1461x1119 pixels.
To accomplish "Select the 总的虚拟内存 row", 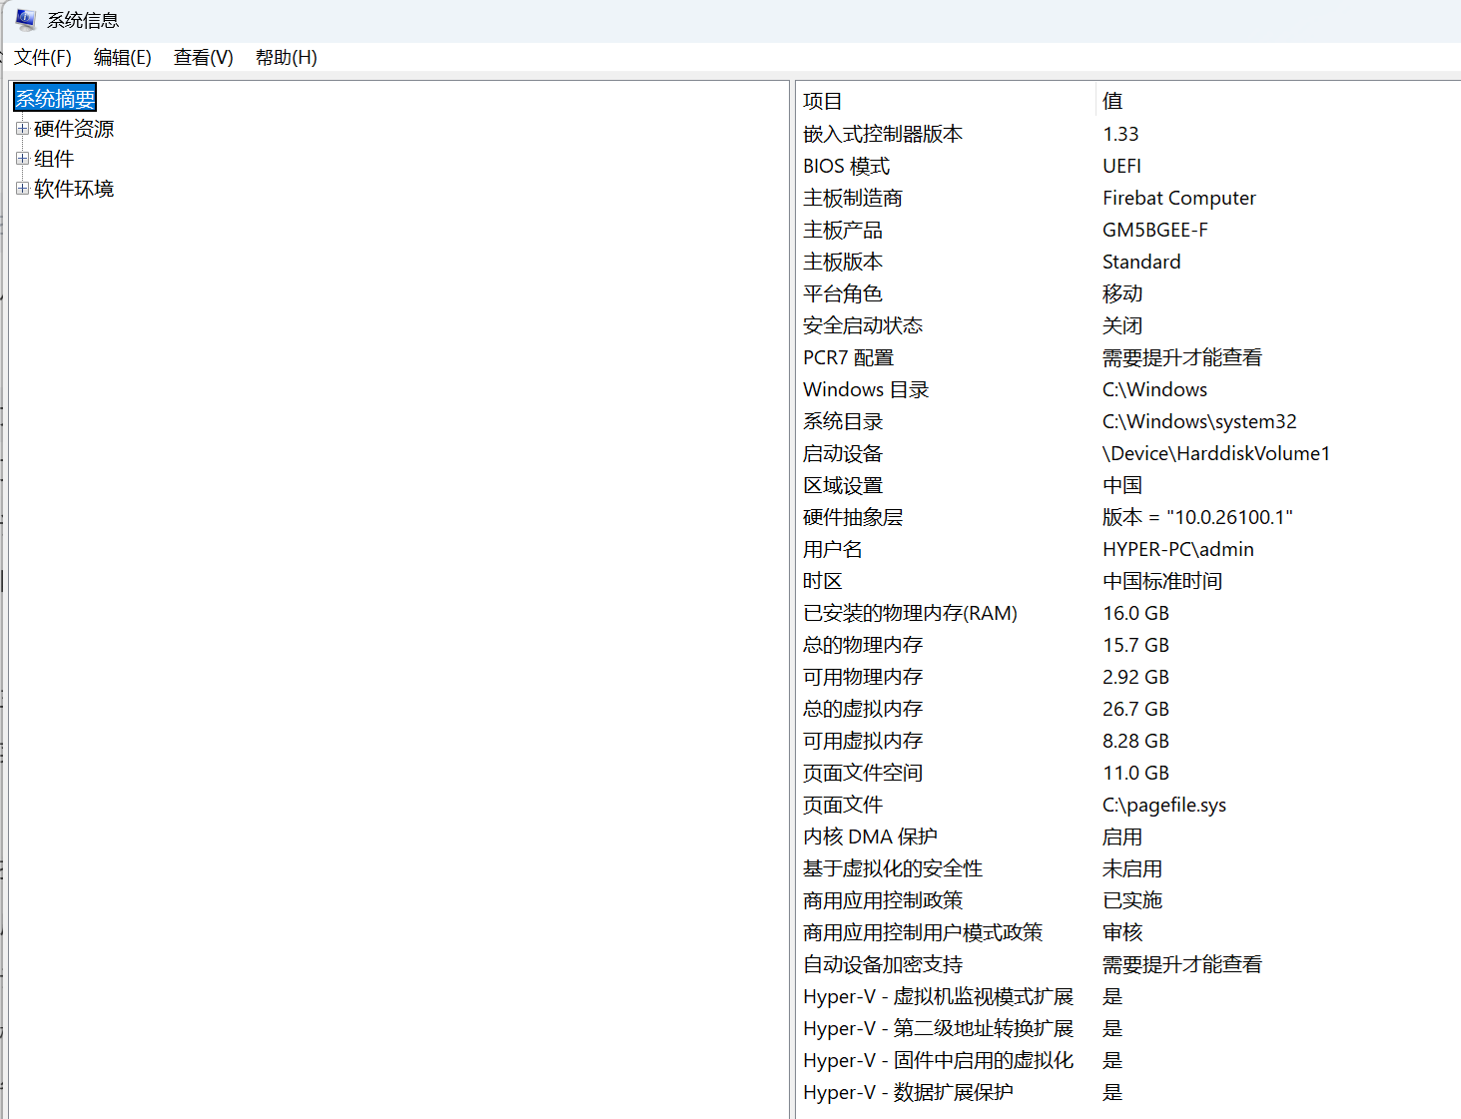I will pyautogui.click(x=1128, y=709).
